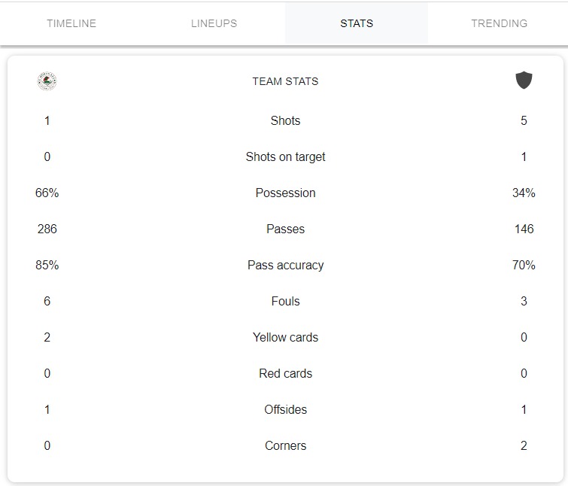Switch to the Lineups tab

click(x=214, y=23)
